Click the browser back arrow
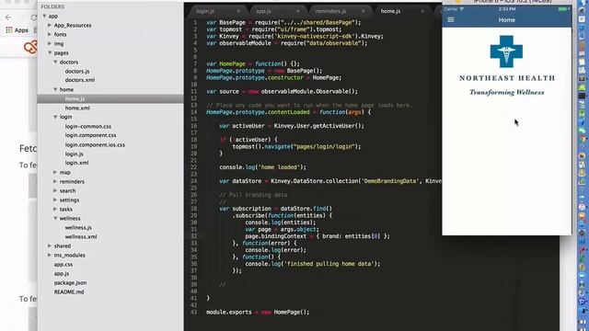This screenshot has width=589, height=331. click(8, 17)
